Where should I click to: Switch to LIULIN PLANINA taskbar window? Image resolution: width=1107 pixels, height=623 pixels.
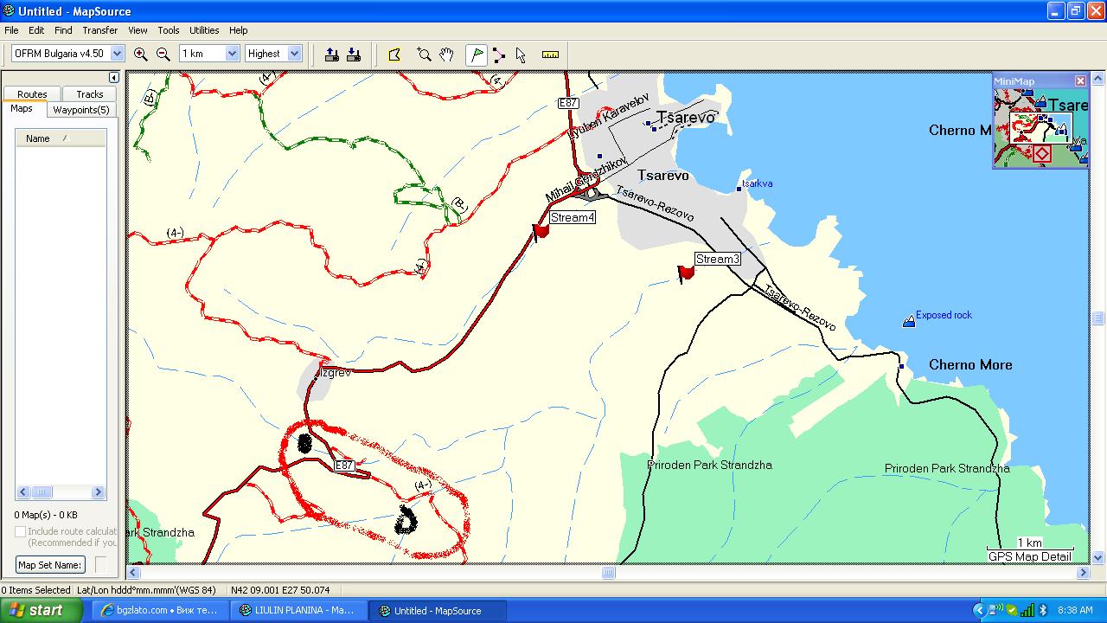click(299, 610)
